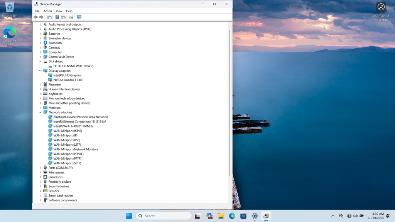Open the View menu
This screenshot has width=395, height=222.
pos(59,11)
